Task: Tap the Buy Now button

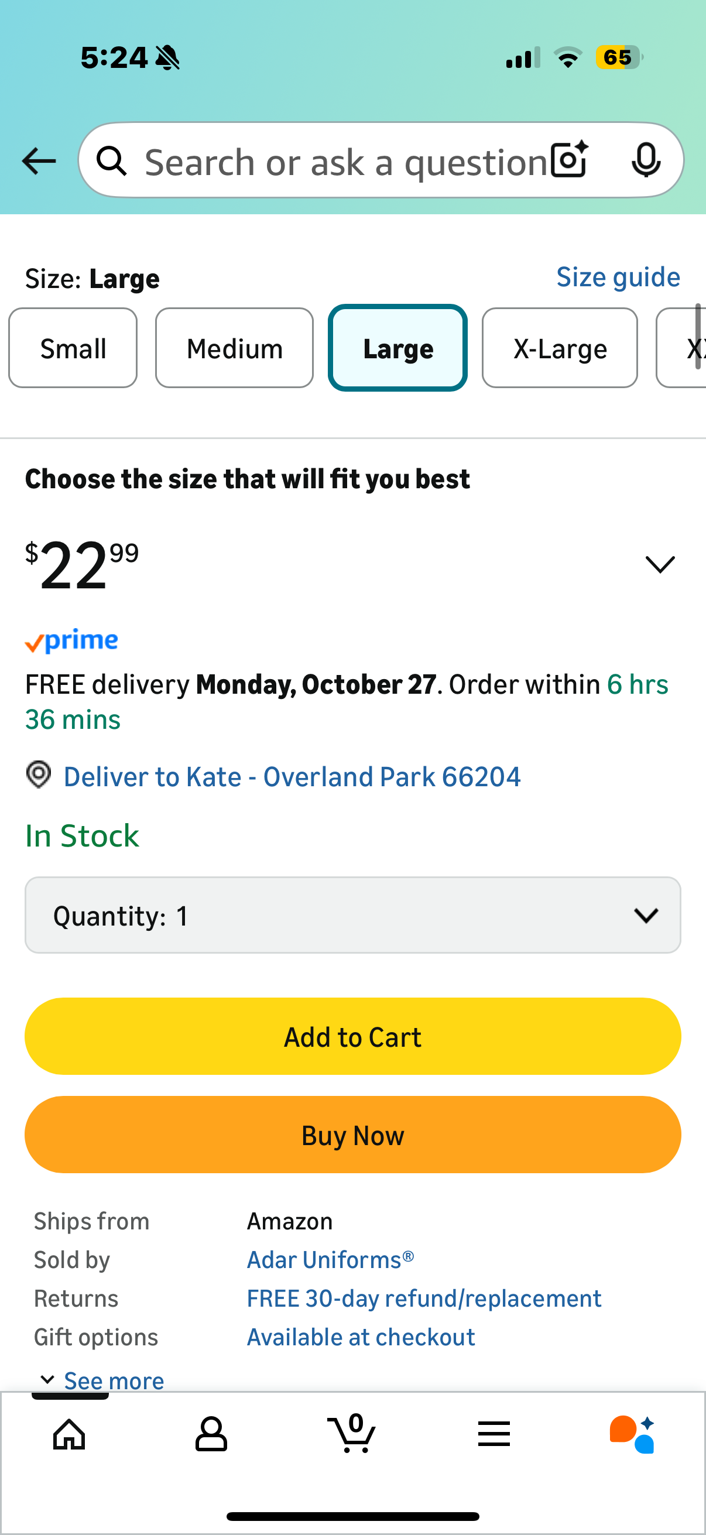Action: [x=352, y=1135]
